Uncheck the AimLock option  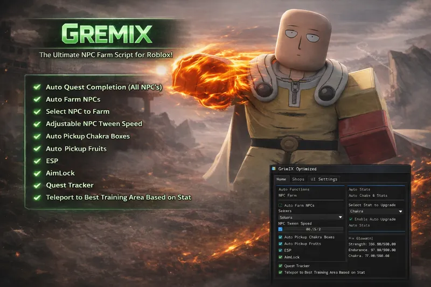coord(280,257)
